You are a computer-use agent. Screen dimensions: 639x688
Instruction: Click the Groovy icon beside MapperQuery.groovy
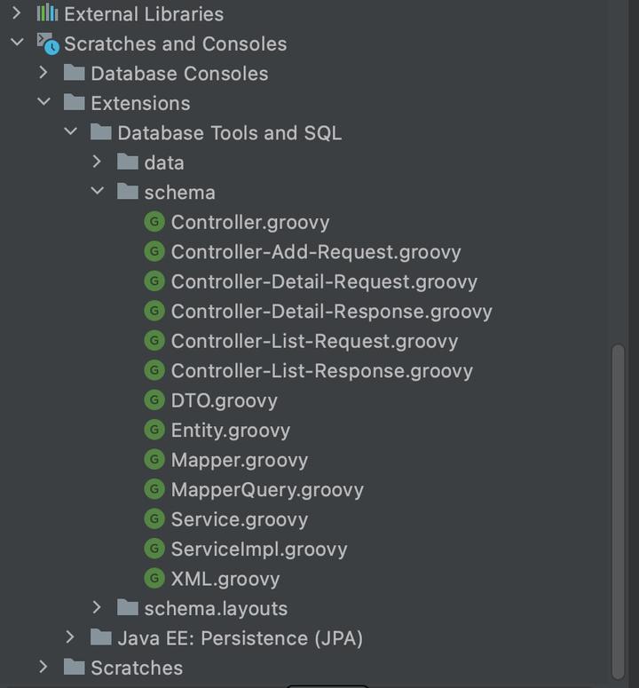155,489
